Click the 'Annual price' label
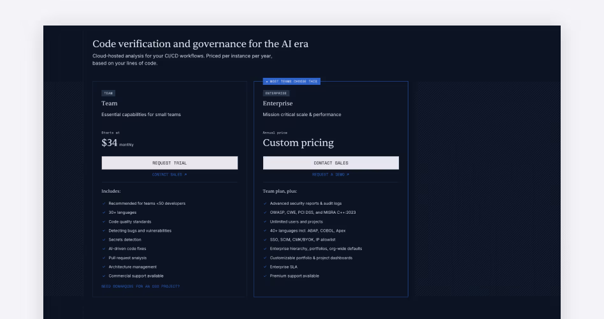The image size is (604, 319). point(275,133)
